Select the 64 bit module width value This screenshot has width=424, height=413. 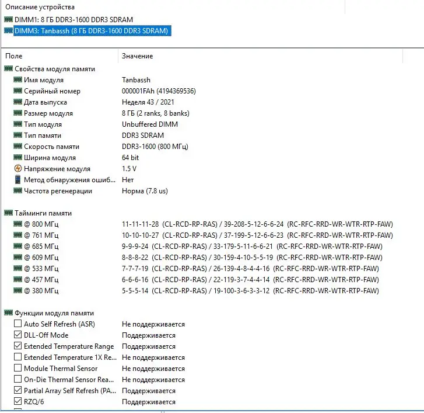pos(130,158)
